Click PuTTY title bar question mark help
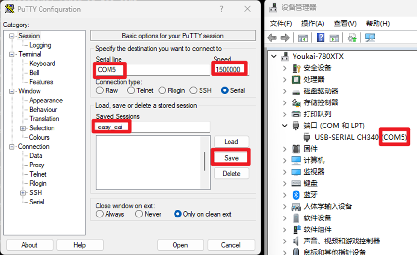Screen dimensions: 417x255 [221, 9]
